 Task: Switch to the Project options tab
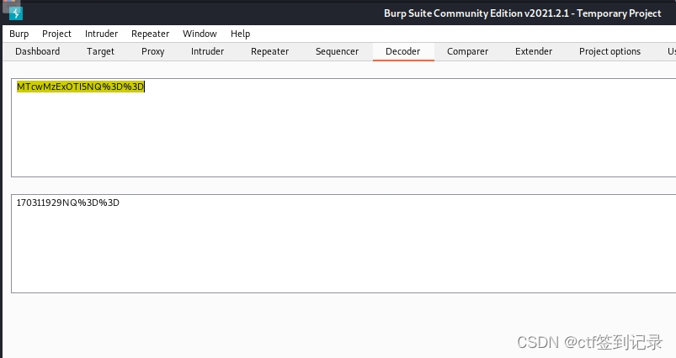click(x=609, y=51)
